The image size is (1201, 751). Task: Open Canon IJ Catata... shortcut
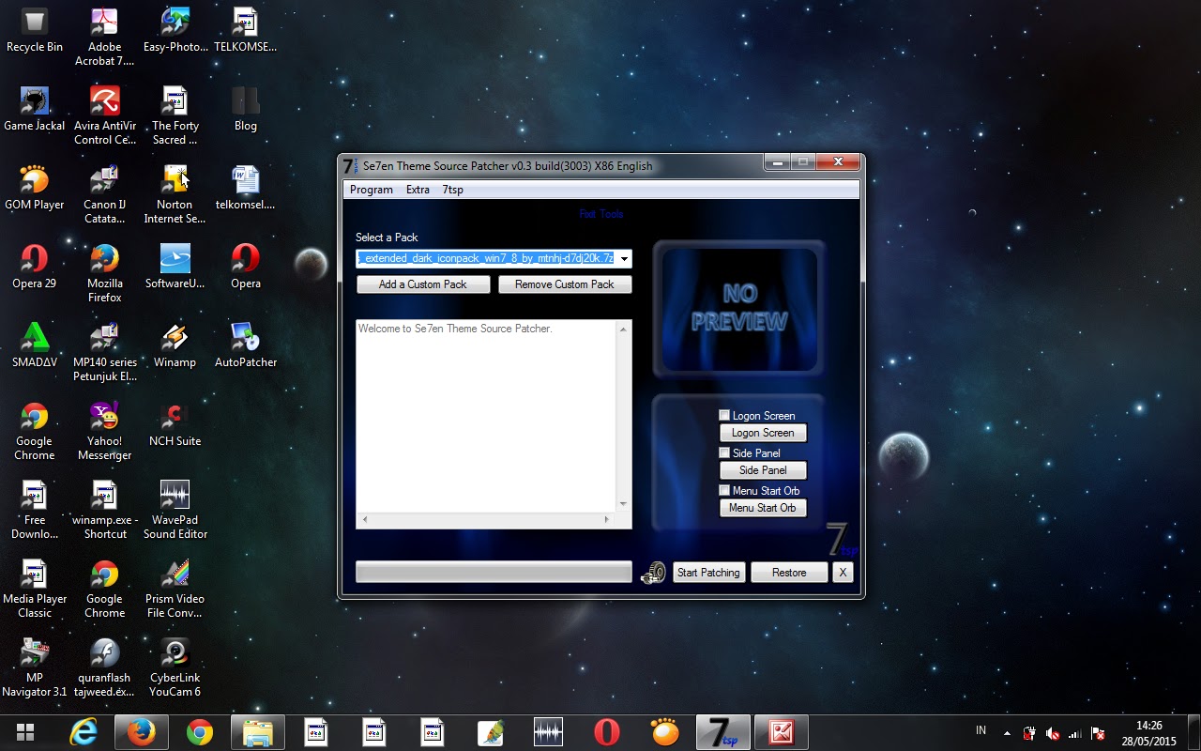pos(104,194)
